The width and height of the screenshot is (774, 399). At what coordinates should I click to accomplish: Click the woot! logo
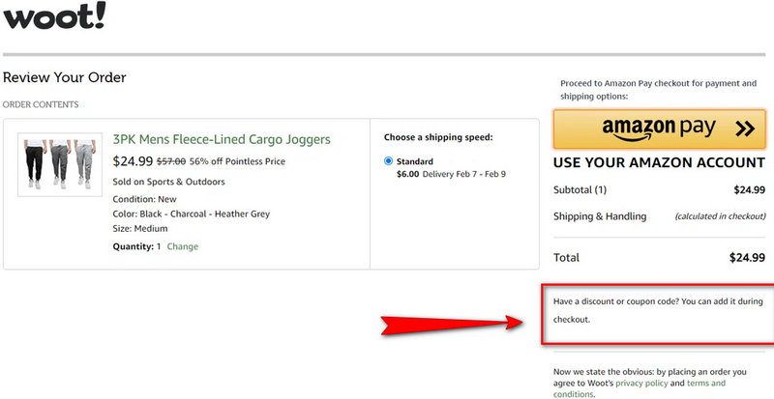coord(55,17)
